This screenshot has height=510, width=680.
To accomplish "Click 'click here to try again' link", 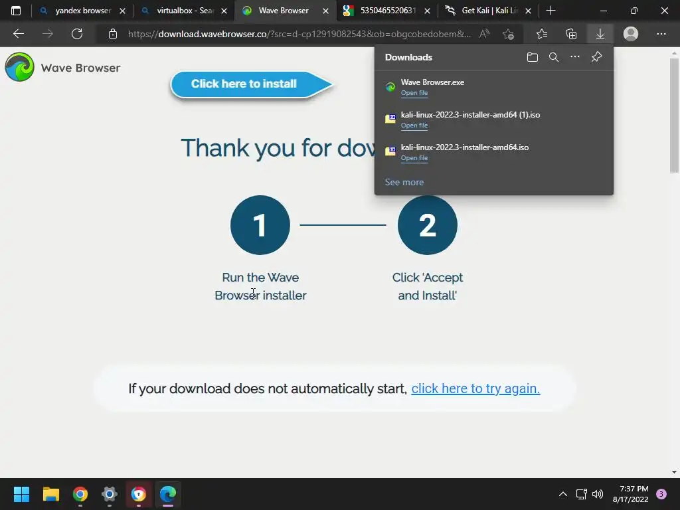I will 475,388.
